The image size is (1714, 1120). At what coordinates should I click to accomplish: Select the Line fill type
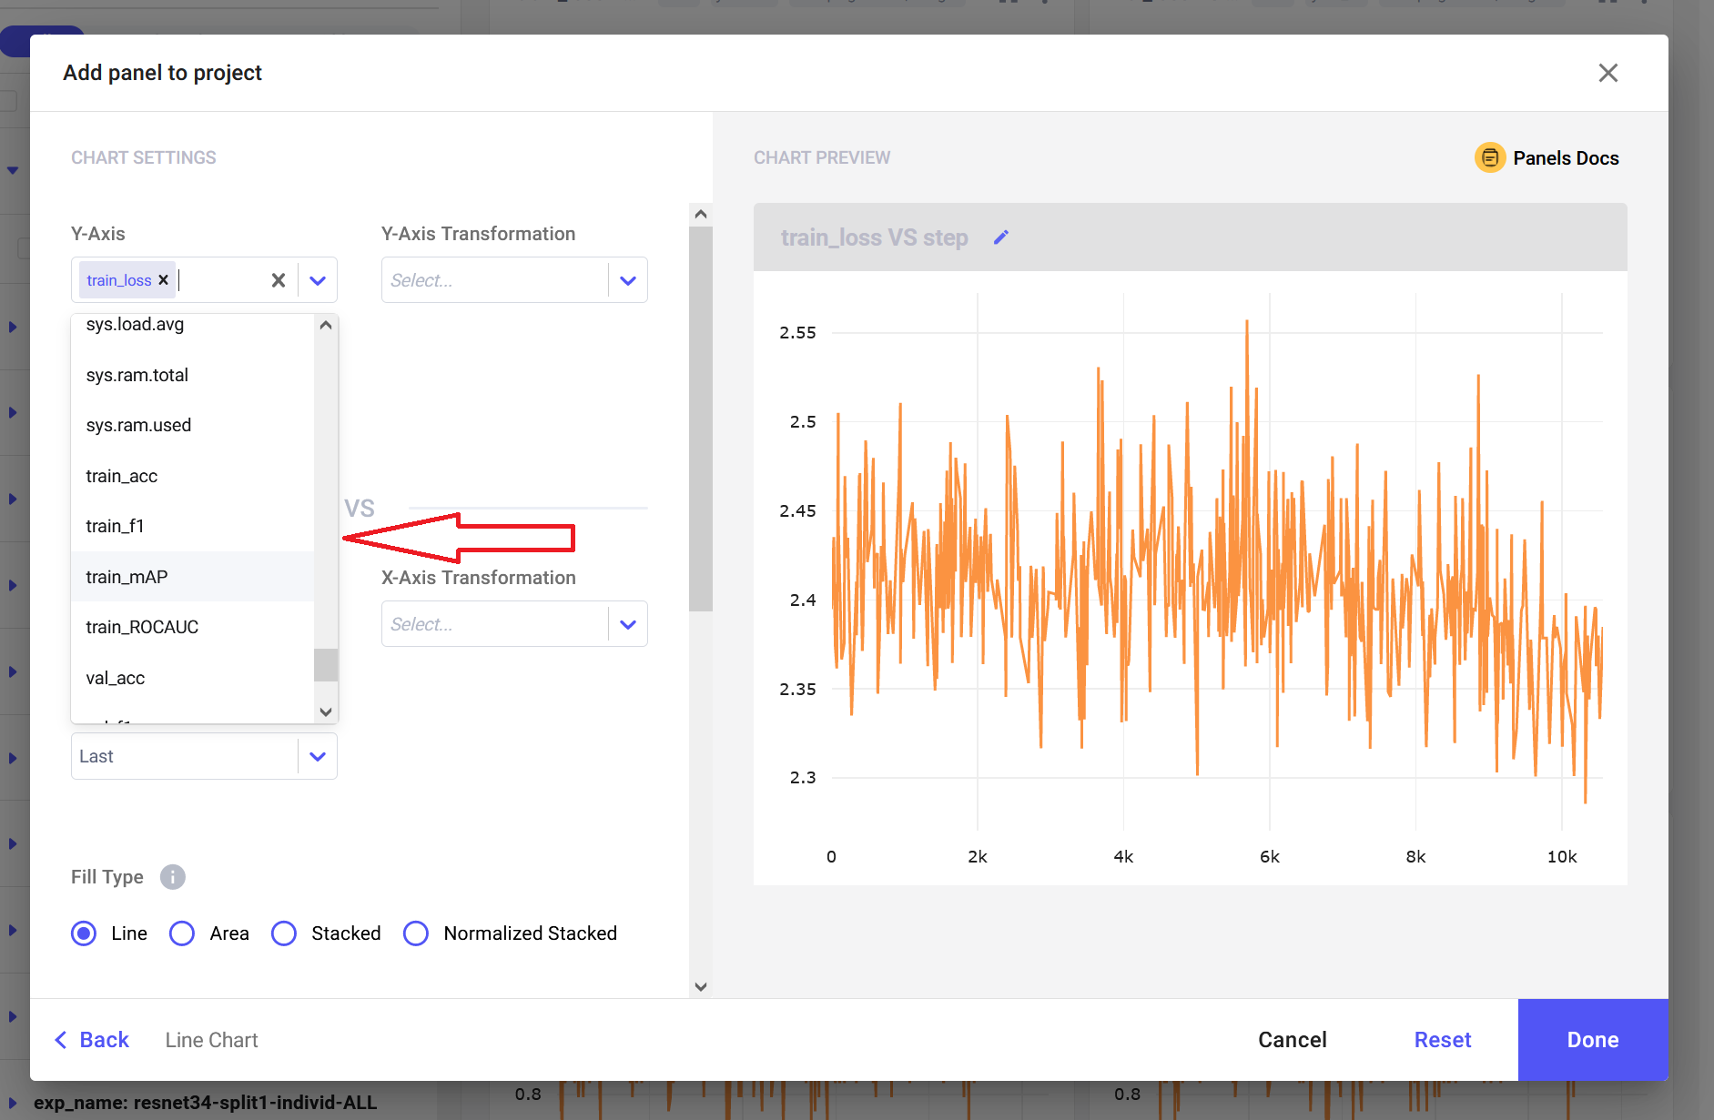click(x=84, y=933)
